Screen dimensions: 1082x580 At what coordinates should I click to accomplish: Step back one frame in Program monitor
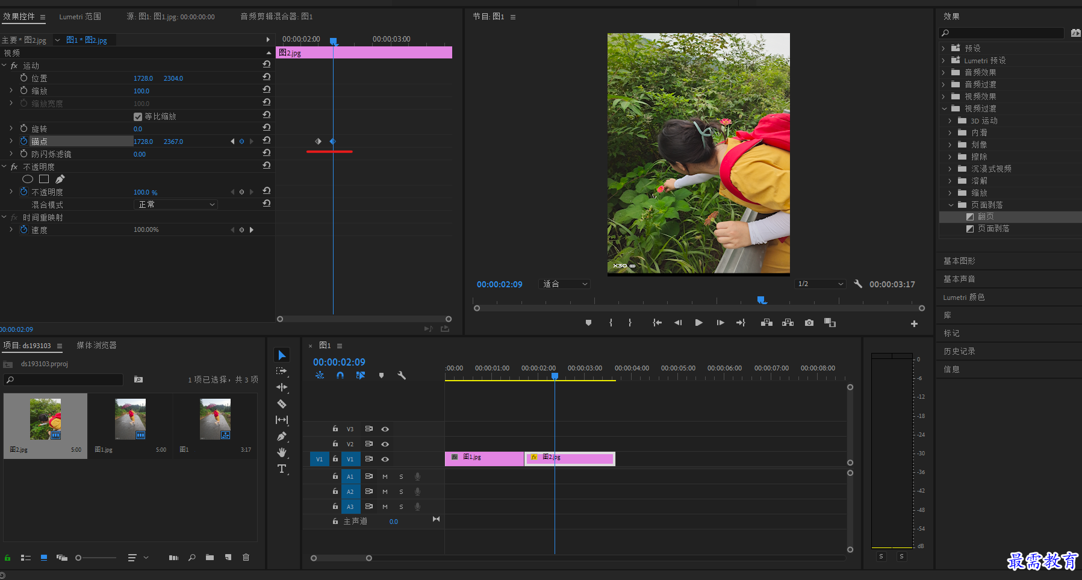[x=678, y=323]
